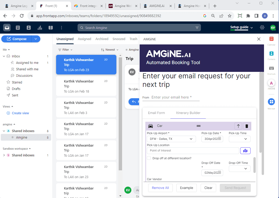Open Assigned to me in sidebar
279x198 pixels.
[27, 63]
